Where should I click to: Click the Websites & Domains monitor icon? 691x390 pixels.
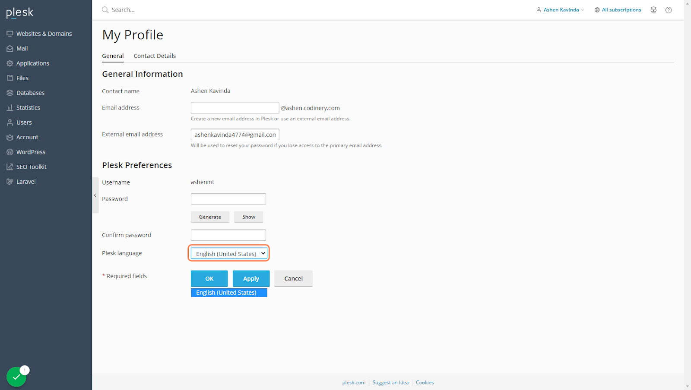point(10,34)
